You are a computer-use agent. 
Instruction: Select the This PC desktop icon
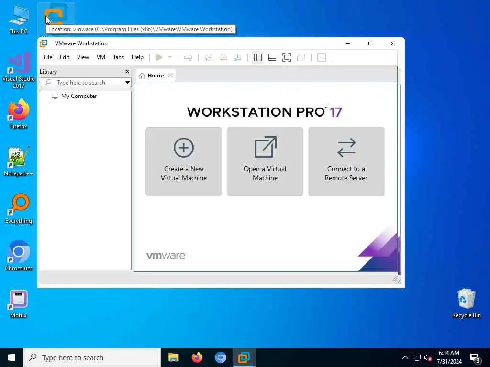coord(19,20)
